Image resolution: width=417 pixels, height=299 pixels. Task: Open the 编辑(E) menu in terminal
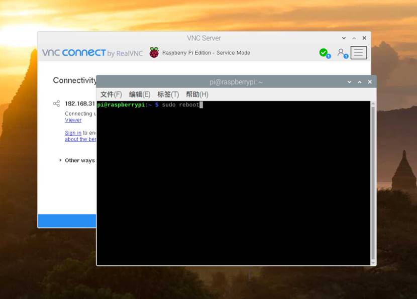coord(140,94)
